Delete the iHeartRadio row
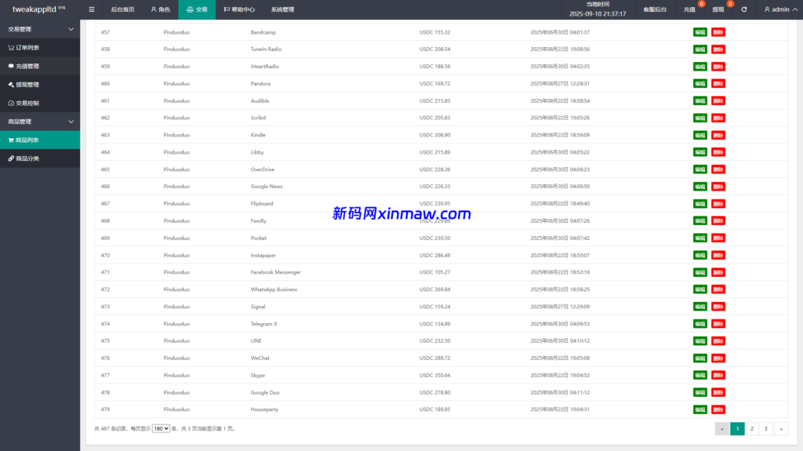The width and height of the screenshot is (803, 451). click(718, 67)
